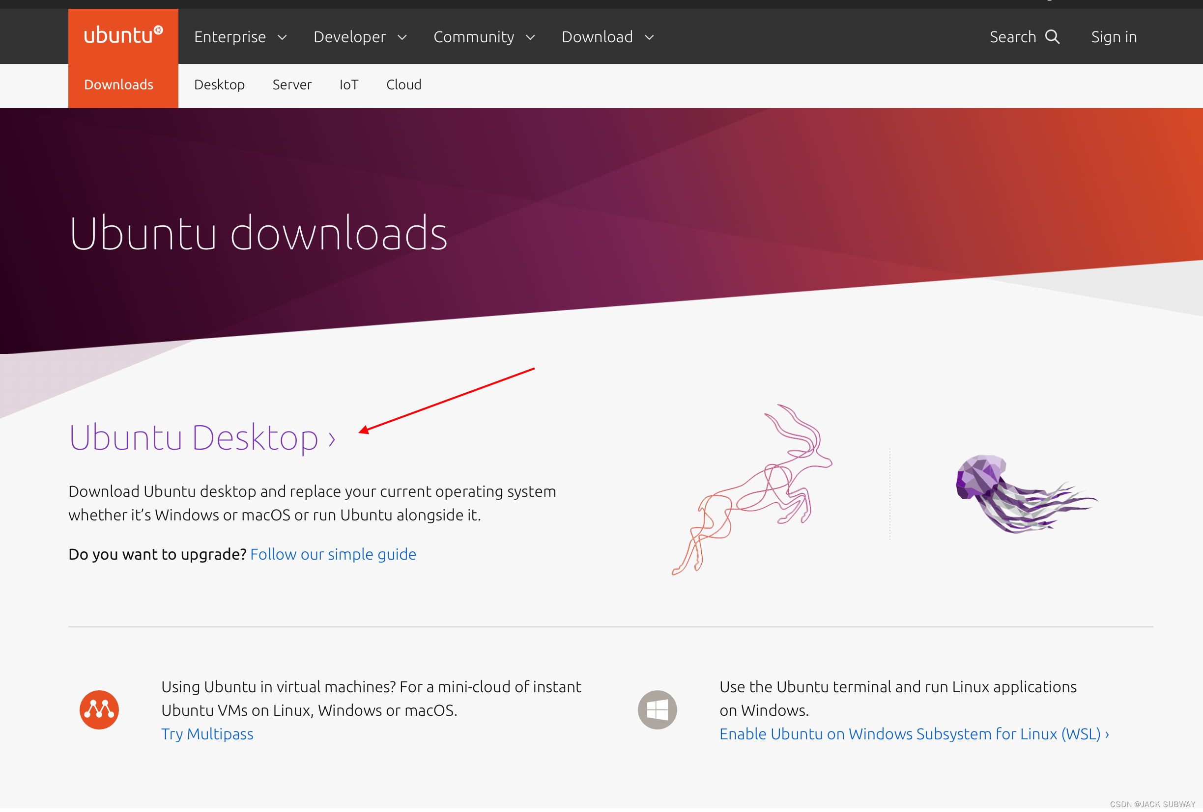Switch to the Cloud sub-navigation tab
Image resolution: width=1203 pixels, height=812 pixels.
[404, 85]
